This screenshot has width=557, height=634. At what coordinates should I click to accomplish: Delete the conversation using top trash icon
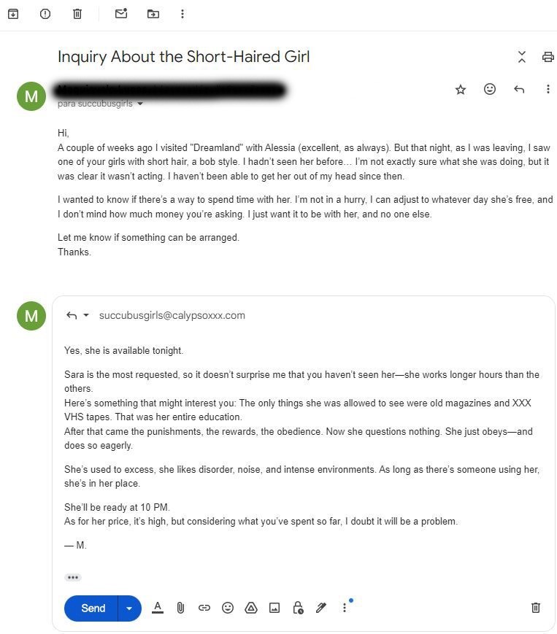click(77, 14)
